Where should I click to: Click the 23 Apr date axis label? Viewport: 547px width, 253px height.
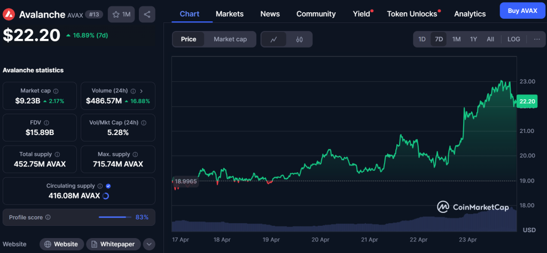tap(468, 240)
